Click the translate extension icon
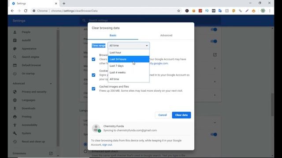The height and width of the screenshot is (158, 282). point(220,11)
